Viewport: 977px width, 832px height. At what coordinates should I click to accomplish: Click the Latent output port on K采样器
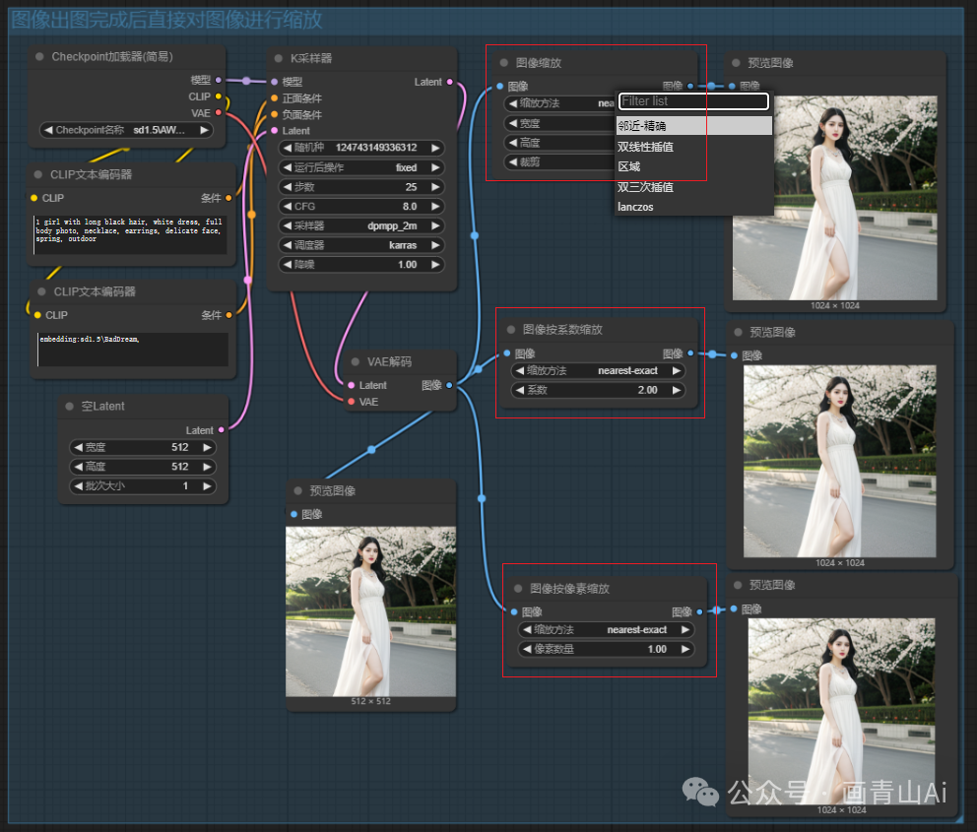point(450,82)
